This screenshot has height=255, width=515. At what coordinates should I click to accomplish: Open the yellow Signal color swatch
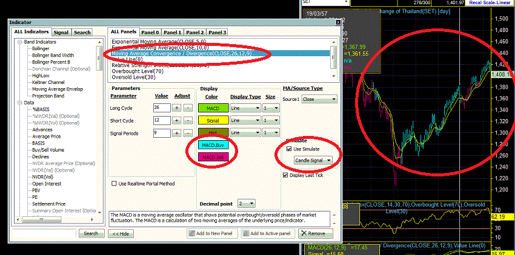(213, 121)
